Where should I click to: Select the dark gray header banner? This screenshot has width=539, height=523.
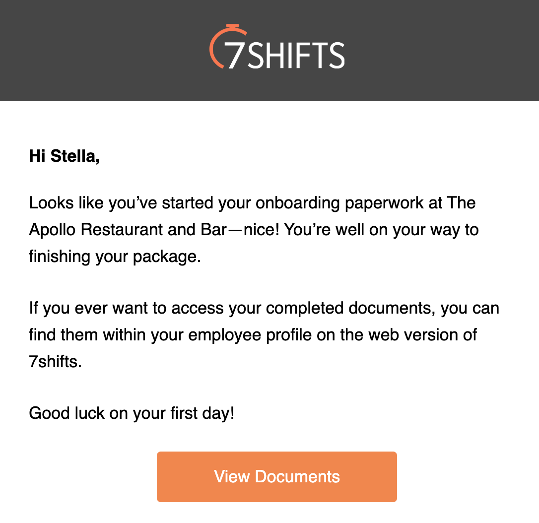pos(269,51)
